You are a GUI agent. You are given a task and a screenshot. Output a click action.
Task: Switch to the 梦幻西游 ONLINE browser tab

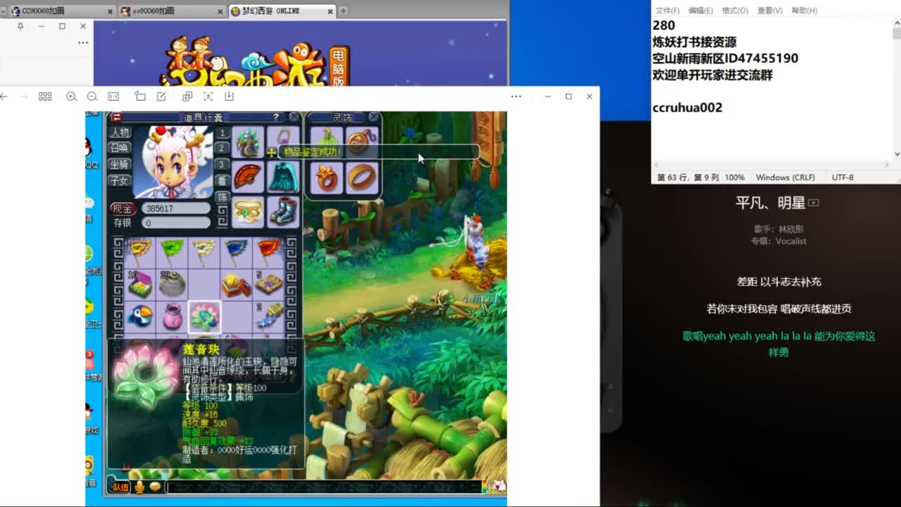[283, 11]
